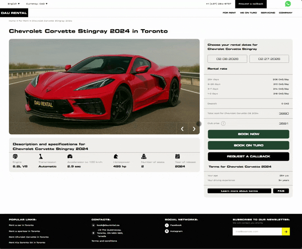
Task: Click the Deposit amount row
Action: (248, 104)
